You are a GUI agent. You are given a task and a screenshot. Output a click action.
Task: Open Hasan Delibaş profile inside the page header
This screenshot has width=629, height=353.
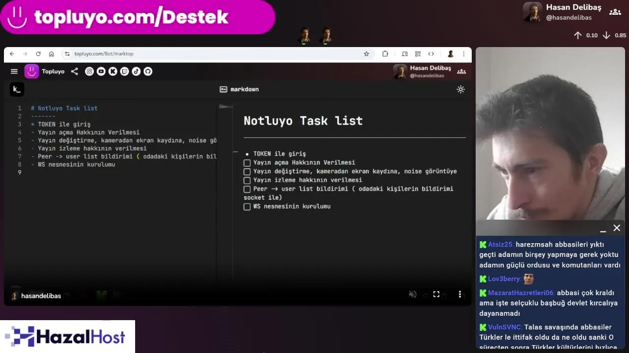pos(422,72)
